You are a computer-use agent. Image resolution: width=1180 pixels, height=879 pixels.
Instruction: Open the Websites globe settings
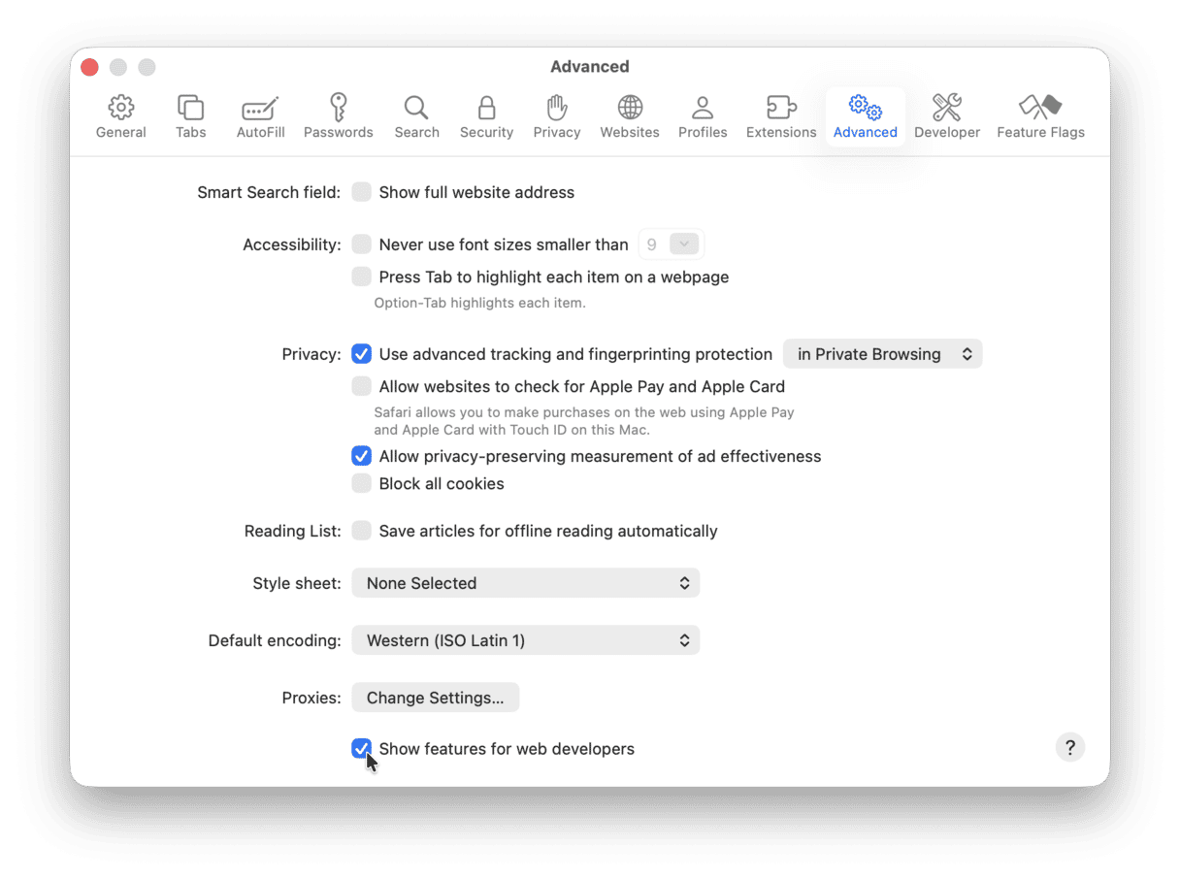[629, 115]
